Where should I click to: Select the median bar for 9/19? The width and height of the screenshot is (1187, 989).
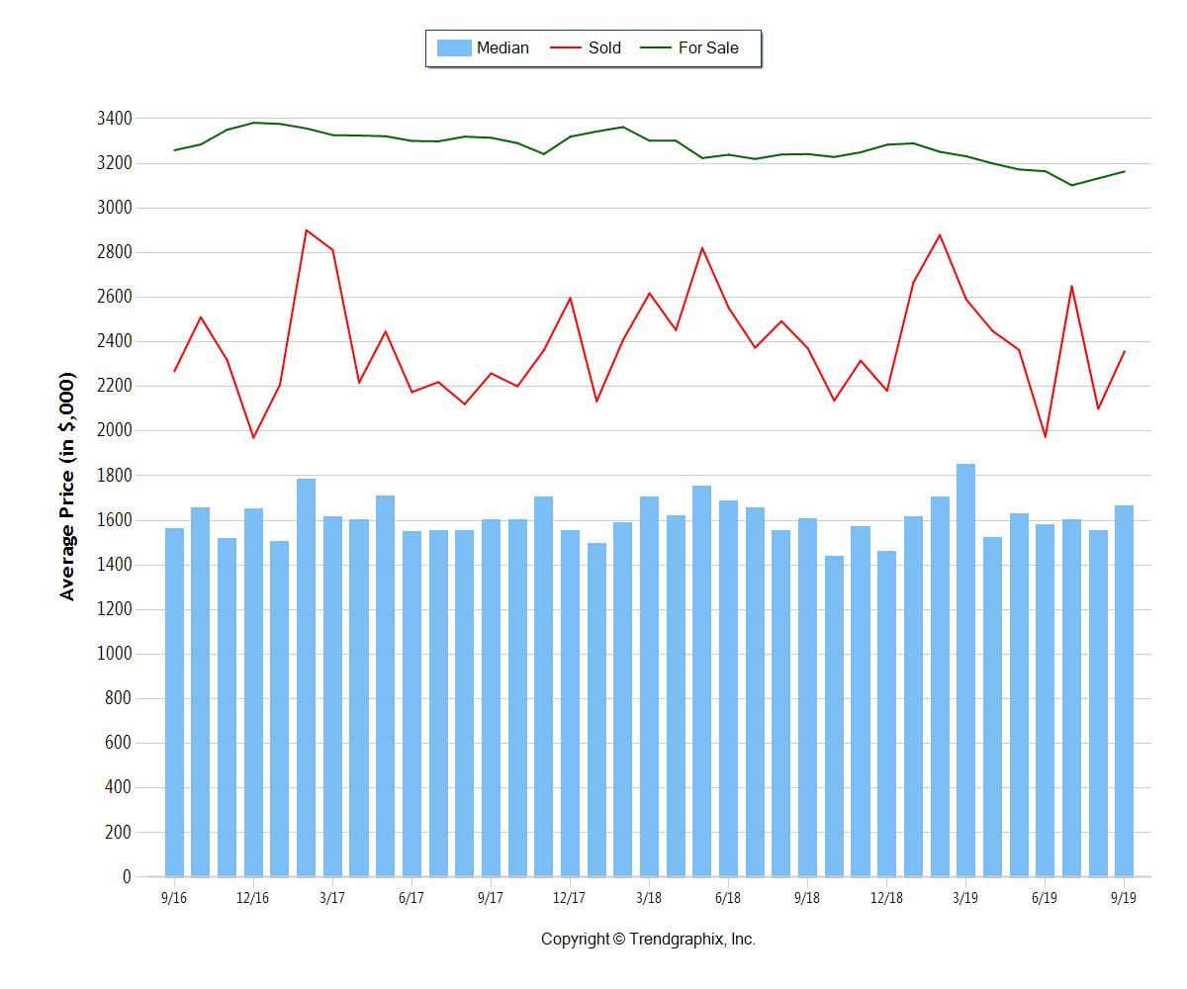tap(1124, 691)
